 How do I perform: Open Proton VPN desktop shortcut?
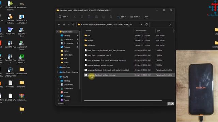point(10,31)
